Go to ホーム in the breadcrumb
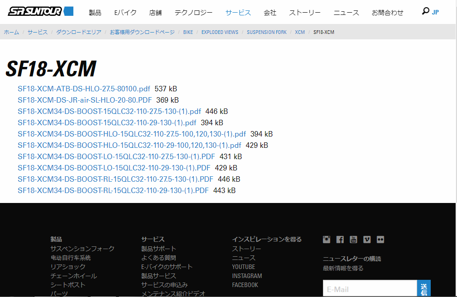Screen dimensions: 457x297 pyautogui.click(x=11, y=32)
